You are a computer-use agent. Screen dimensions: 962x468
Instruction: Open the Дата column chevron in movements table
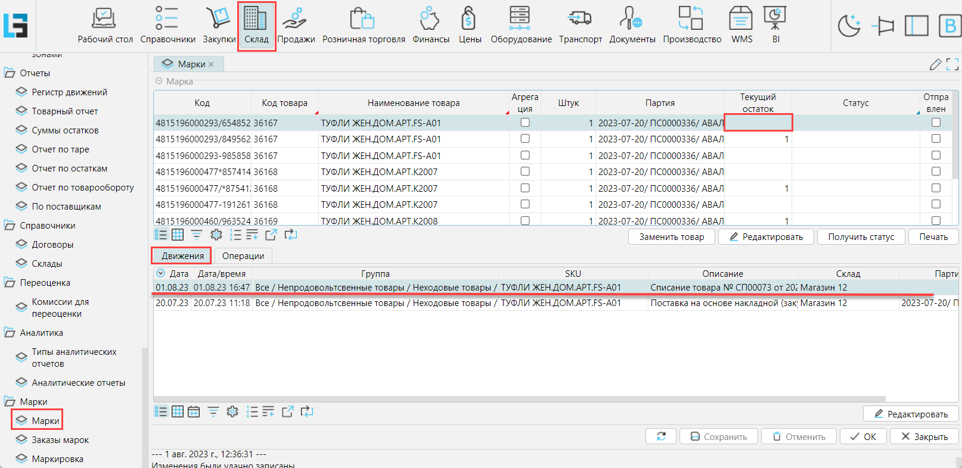point(160,273)
